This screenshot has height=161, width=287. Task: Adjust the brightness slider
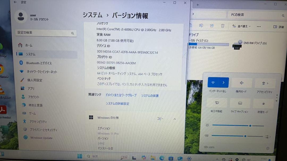(238, 125)
